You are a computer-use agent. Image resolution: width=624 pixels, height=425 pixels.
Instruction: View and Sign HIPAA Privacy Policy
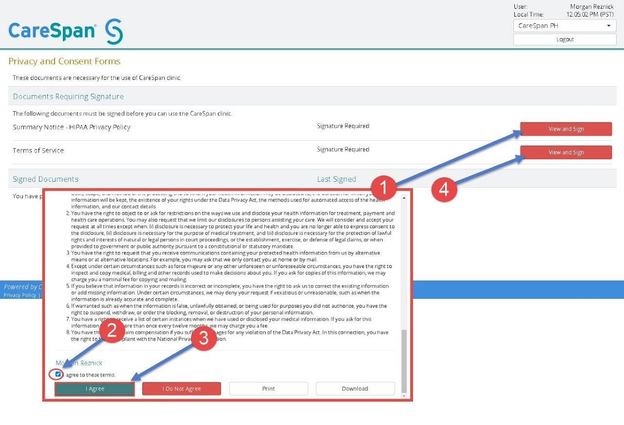[566, 129]
